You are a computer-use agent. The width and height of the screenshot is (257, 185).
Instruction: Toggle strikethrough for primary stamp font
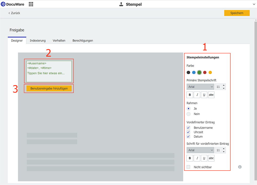click(211, 95)
